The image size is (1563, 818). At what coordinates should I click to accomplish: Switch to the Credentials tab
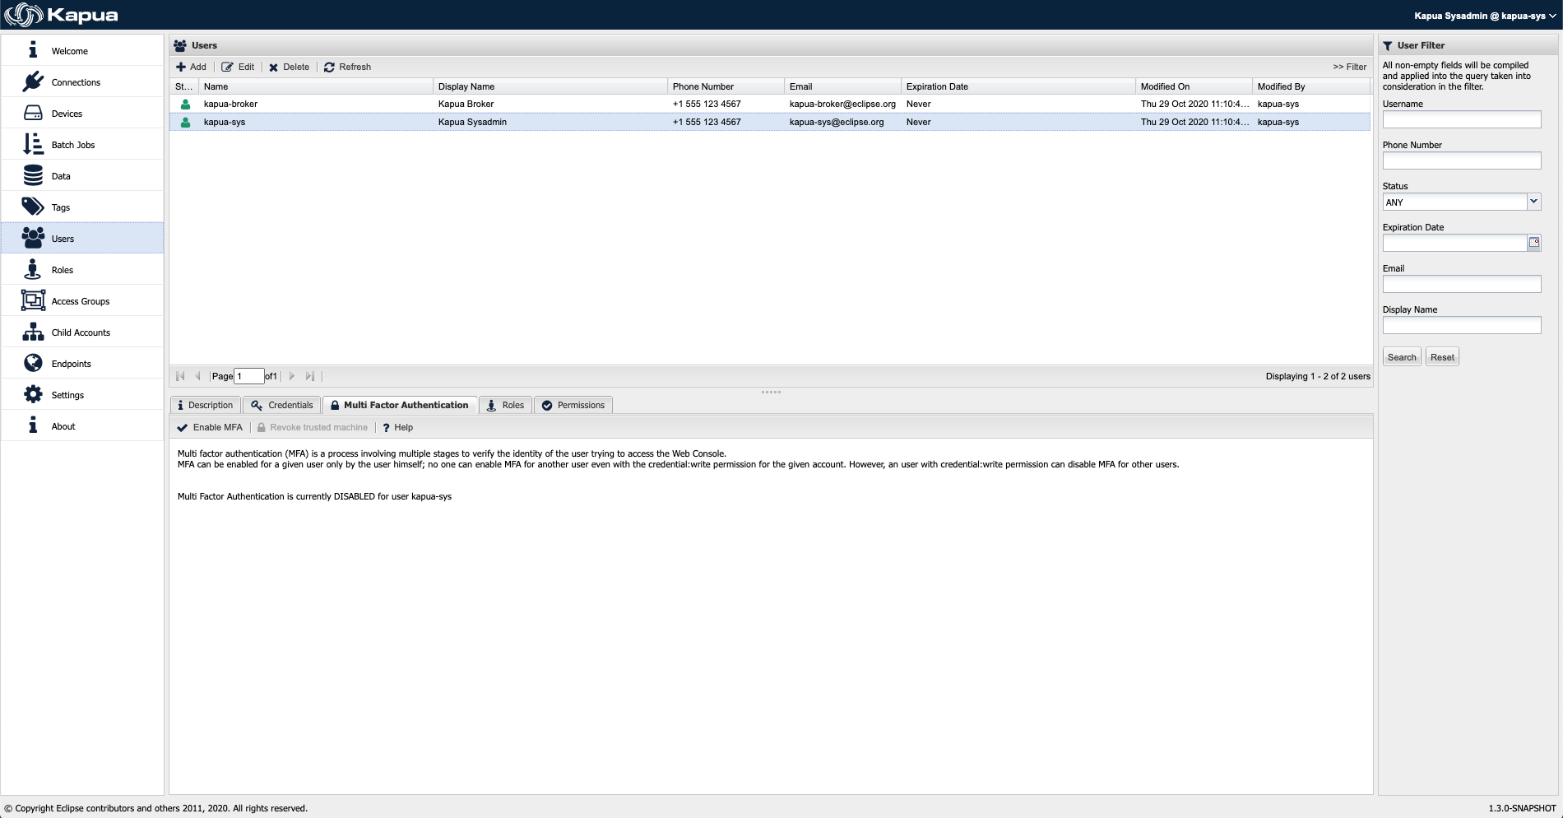(x=281, y=405)
